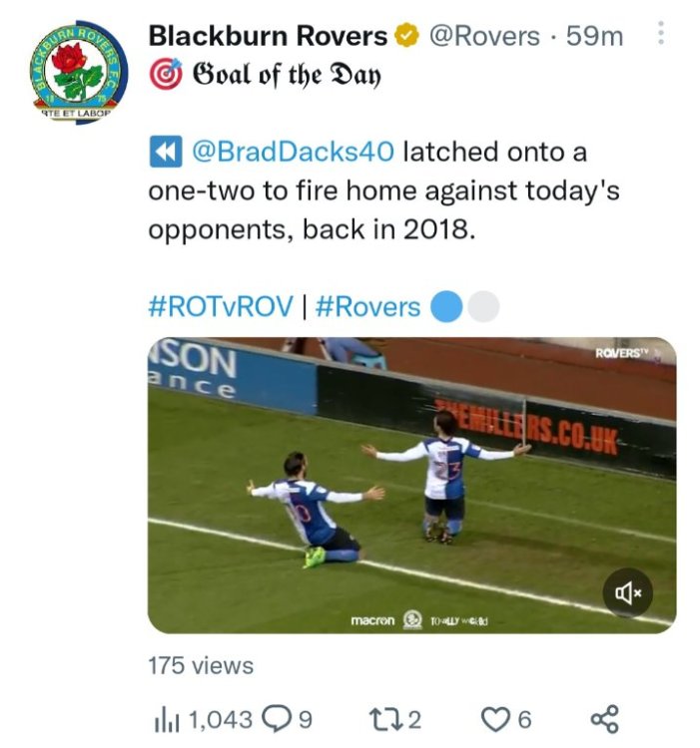This screenshot has height=748, width=700.
Task: Open the share icon menu
Action: pos(604,718)
